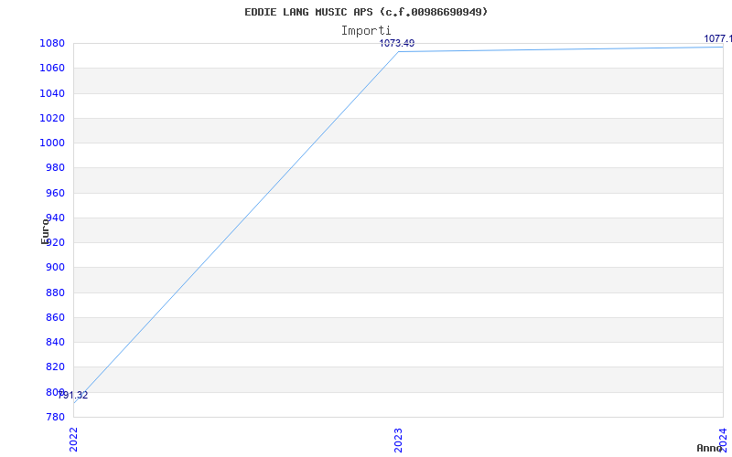Screen dimensions: 732x457
Task: Click the 1080 y-axis tick label
Action: coord(52,43)
